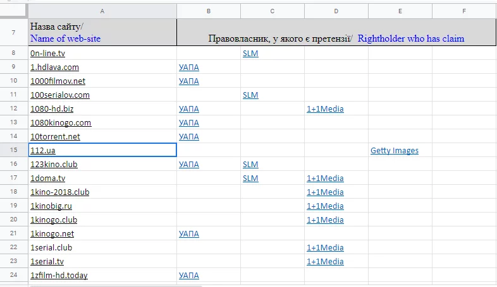Select column C header
The image size is (497, 287).
coord(273,11)
